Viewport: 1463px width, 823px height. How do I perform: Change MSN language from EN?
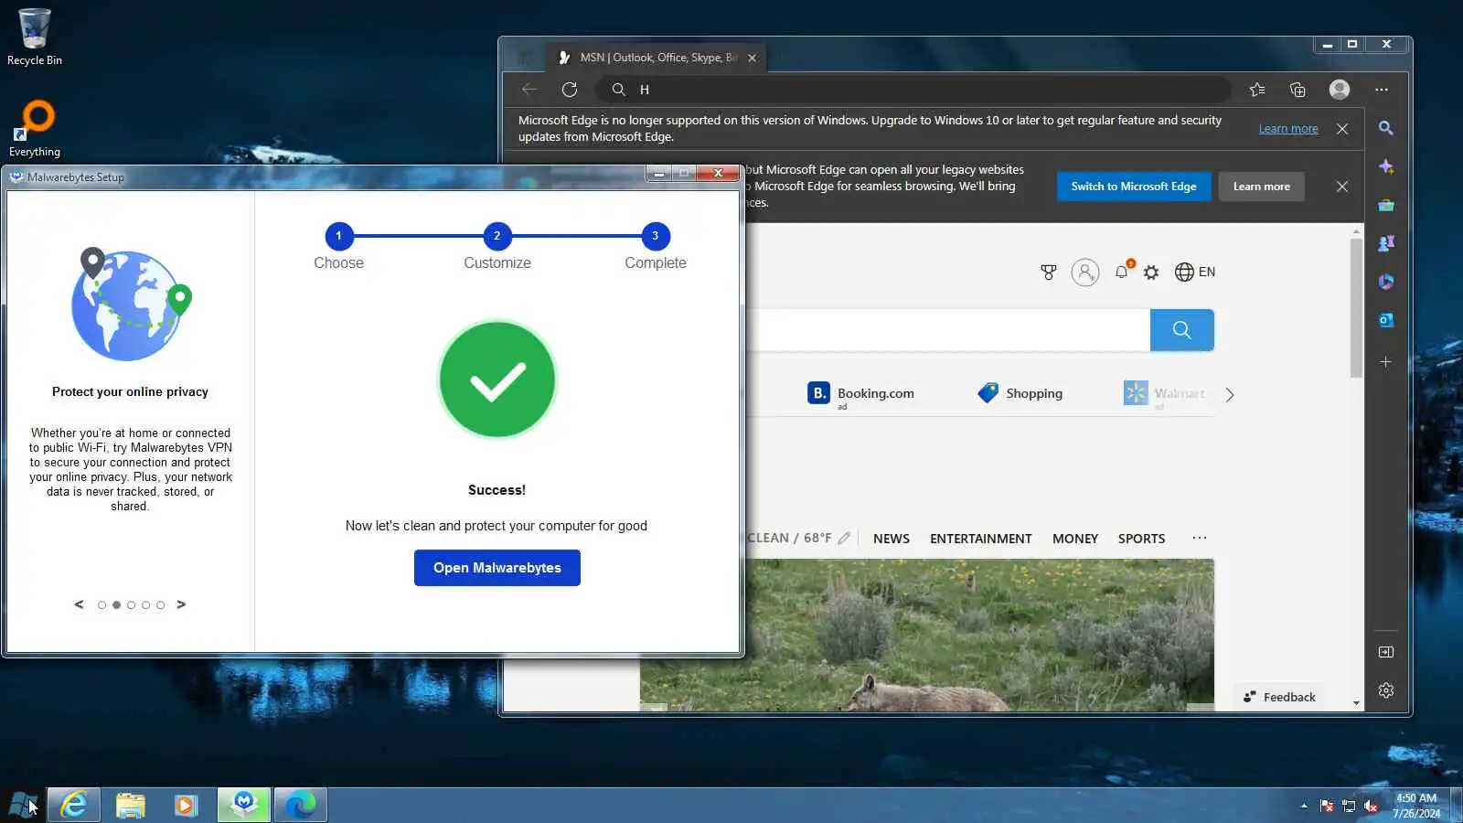[x=1195, y=273]
